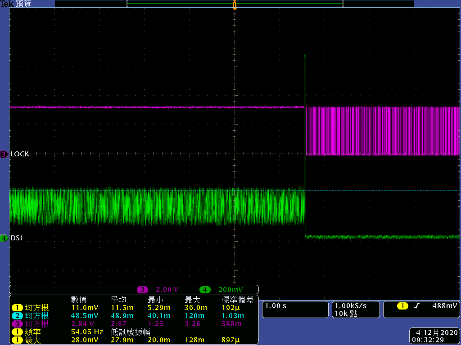Click the 數值 column header
The image size is (461, 345).
(x=79, y=300)
